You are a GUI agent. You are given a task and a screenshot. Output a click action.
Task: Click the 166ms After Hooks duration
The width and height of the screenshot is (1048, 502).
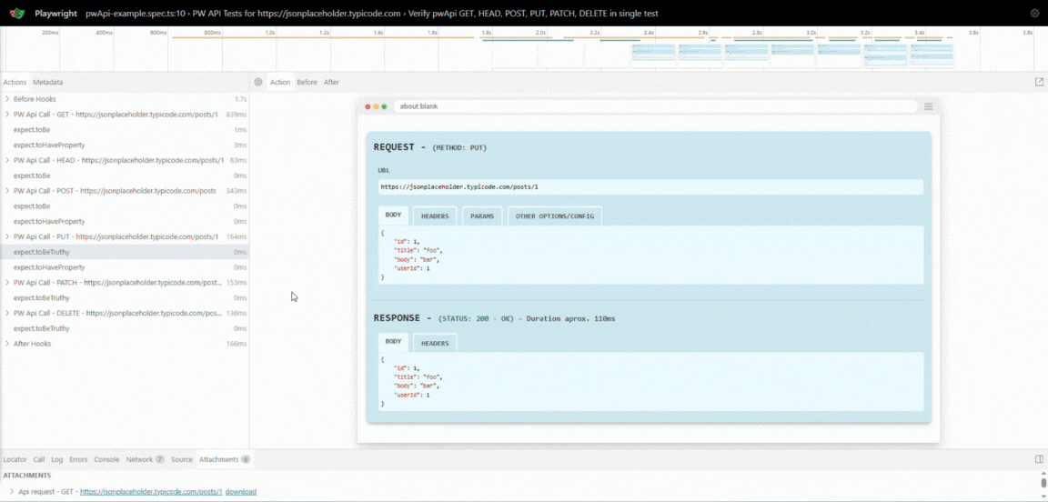(x=237, y=344)
